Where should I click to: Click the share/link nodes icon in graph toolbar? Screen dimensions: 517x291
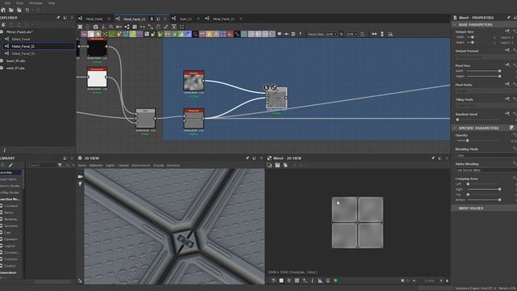(127, 27)
